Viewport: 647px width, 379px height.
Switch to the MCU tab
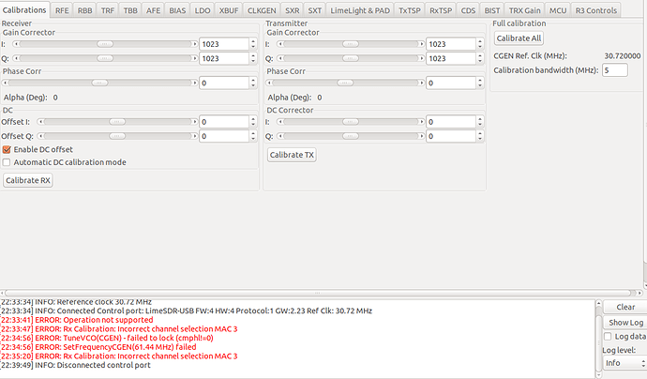pos(558,10)
